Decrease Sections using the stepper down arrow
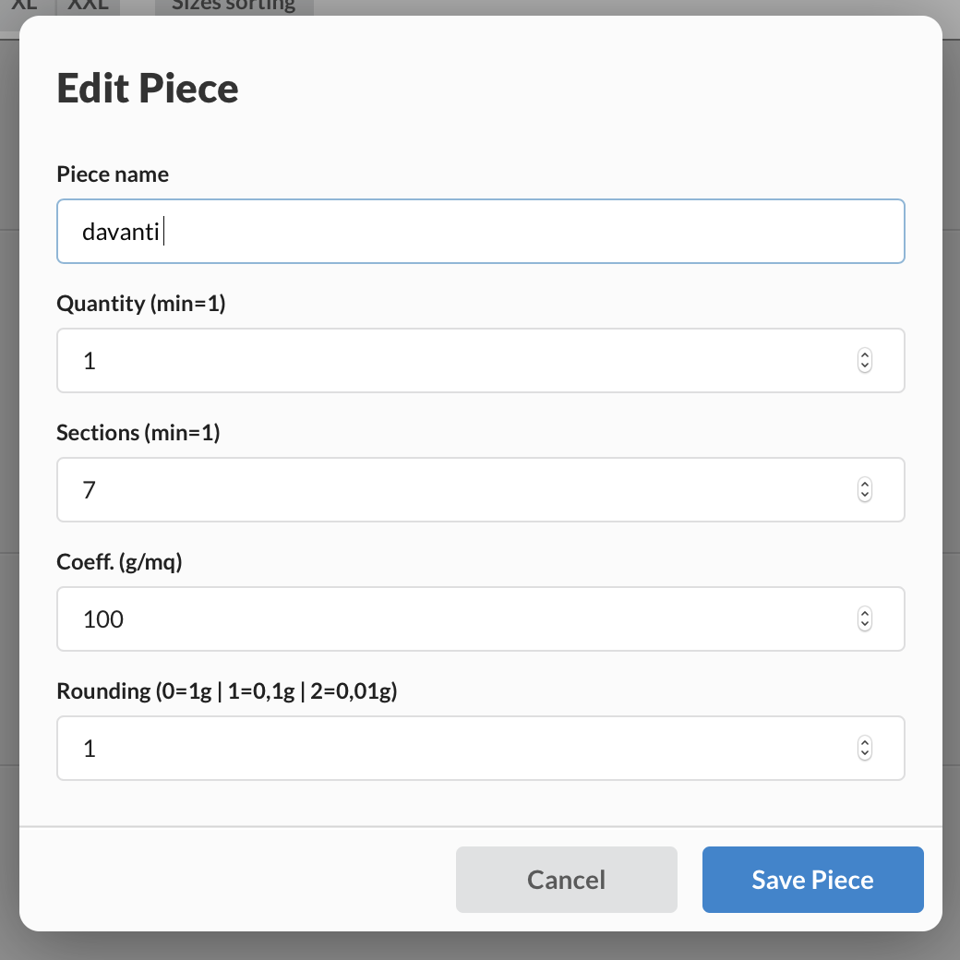 coord(865,495)
